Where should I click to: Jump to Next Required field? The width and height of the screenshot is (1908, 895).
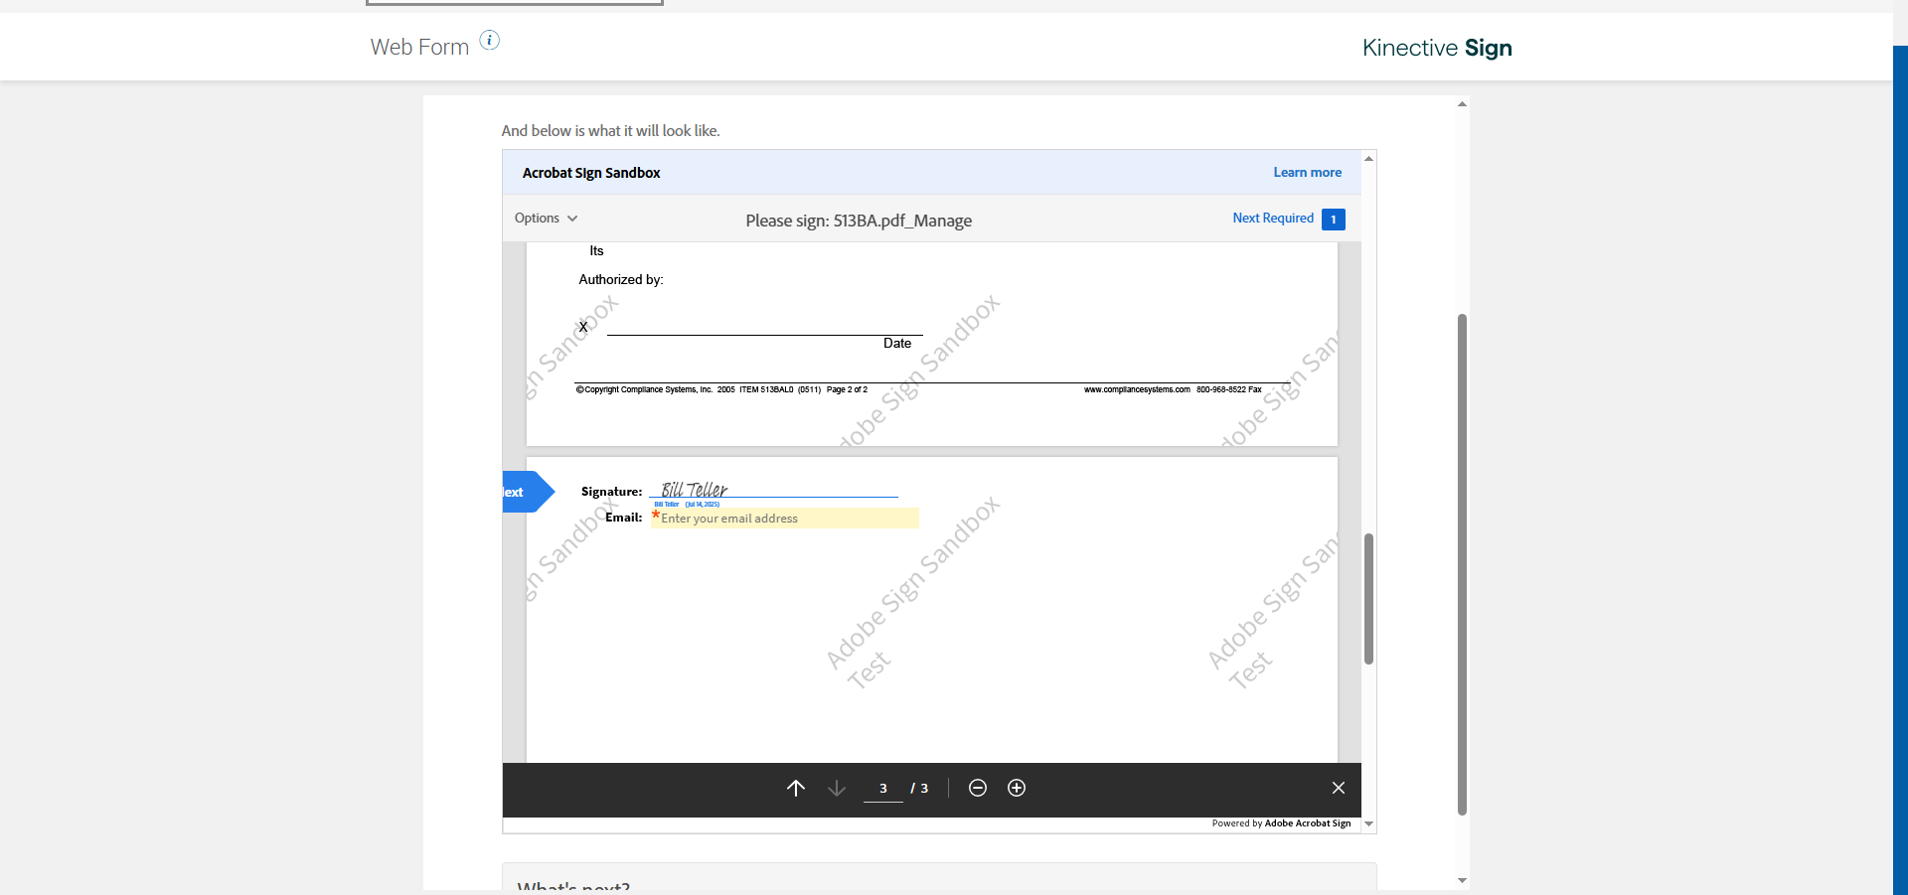1273,219
